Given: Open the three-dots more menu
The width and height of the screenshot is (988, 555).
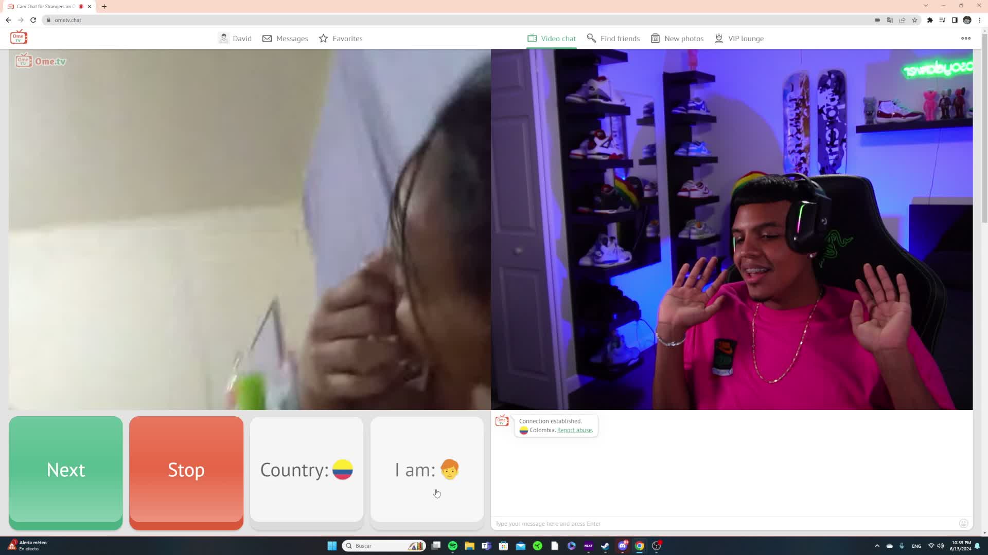Looking at the screenshot, I should pyautogui.click(x=966, y=39).
